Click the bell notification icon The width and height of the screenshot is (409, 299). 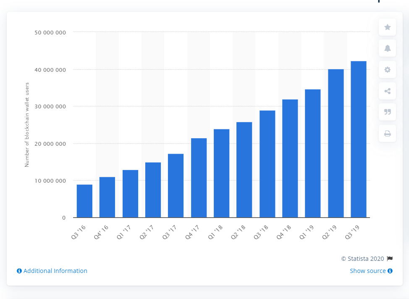click(387, 48)
